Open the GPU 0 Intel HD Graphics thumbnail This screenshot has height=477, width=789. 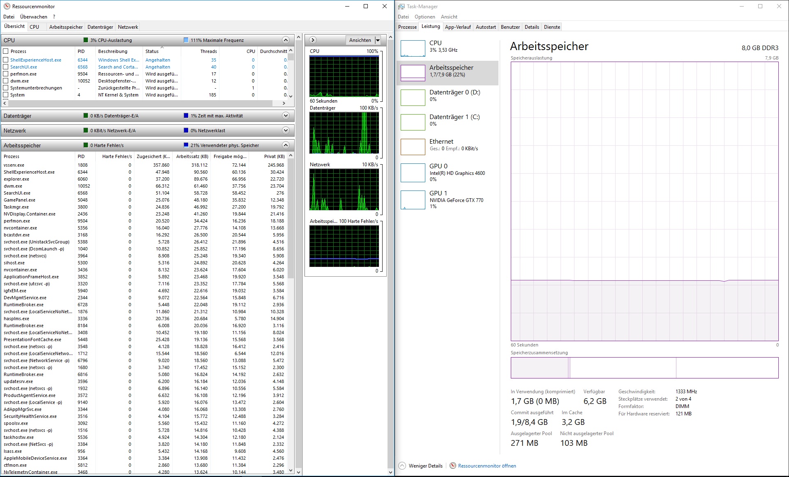point(413,173)
